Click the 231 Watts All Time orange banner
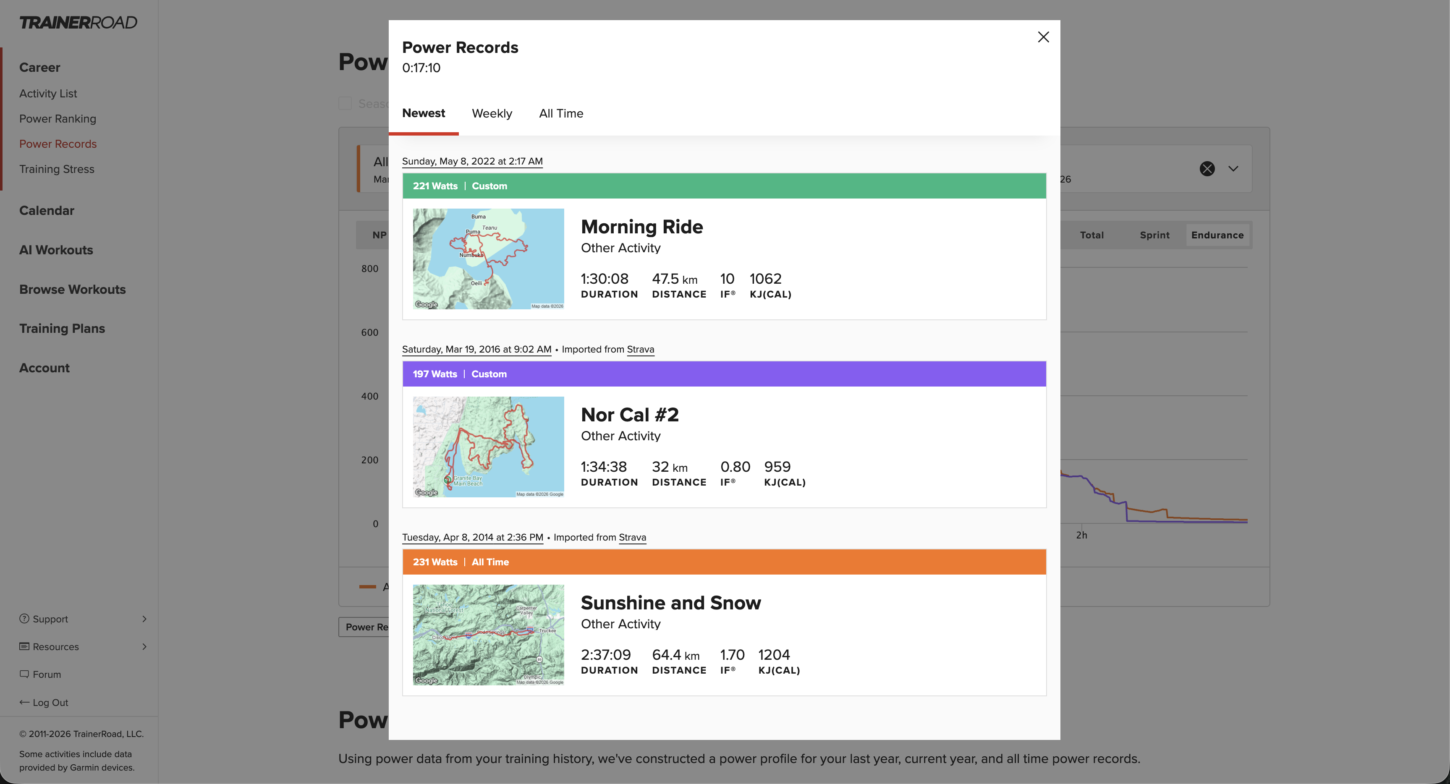The width and height of the screenshot is (1450, 784). 724,562
